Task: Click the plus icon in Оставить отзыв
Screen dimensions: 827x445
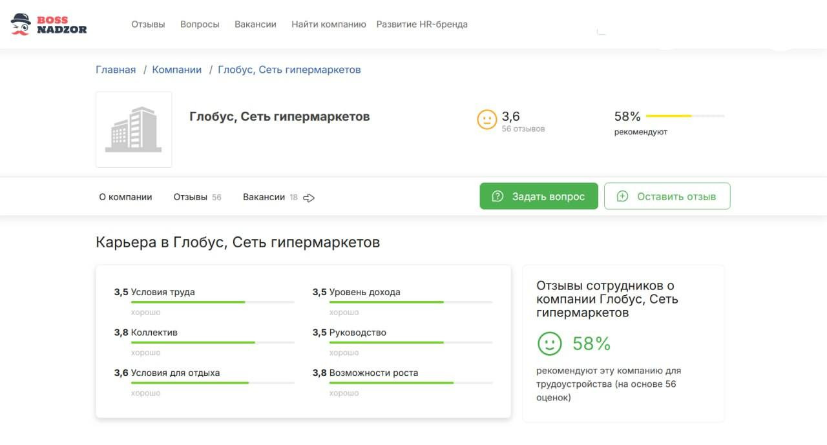Action: coord(622,196)
